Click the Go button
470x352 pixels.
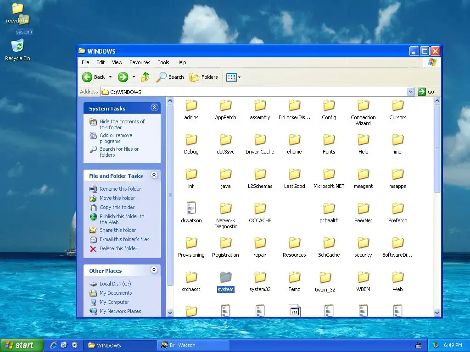(x=426, y=92)
